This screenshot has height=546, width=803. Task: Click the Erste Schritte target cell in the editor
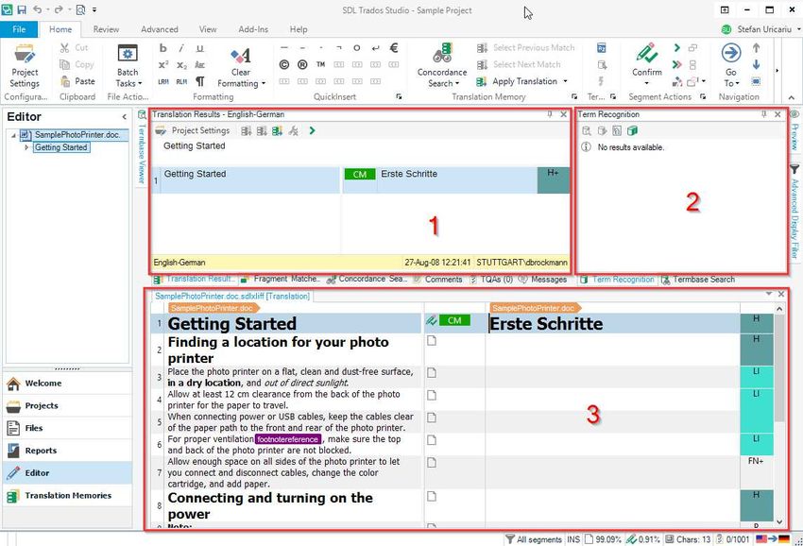pos(612,324)
